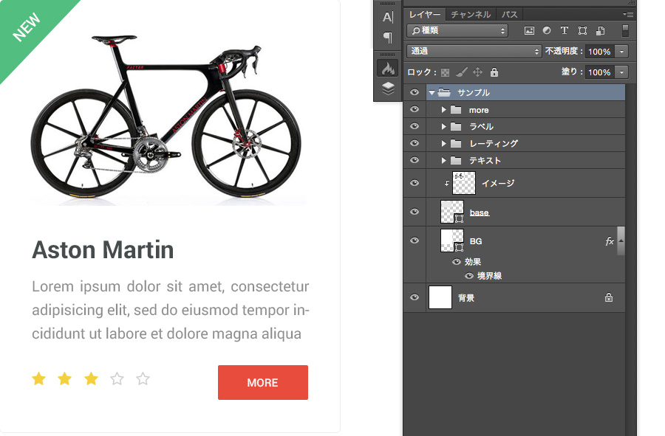Select the イメージ layer thumbnail
This screenshot has width=665, height=436.
464,183
